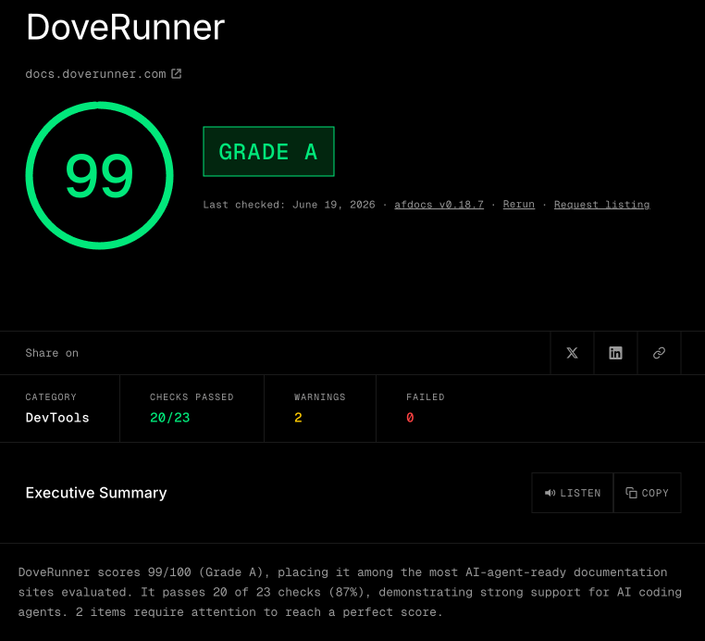Click the Share on label

click(x=52, y=353)
